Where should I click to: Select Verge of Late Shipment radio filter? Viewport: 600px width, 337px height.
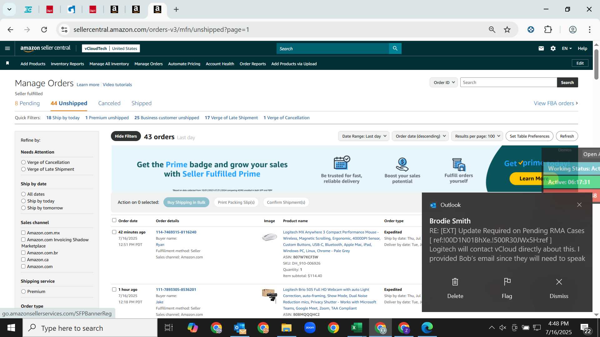coord(23,169)
